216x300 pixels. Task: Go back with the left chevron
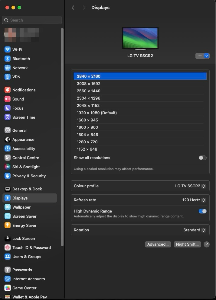coord(73,8)
